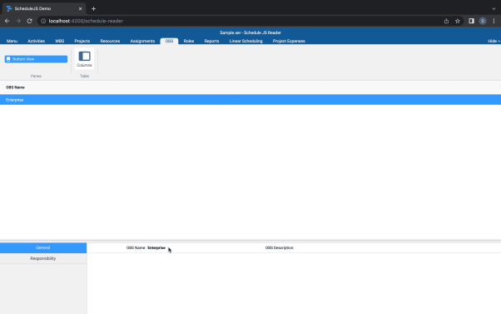The height and width of the screenshot is (314, 501).
Task: Click the OBS Name column header
Action: (15, 87)
